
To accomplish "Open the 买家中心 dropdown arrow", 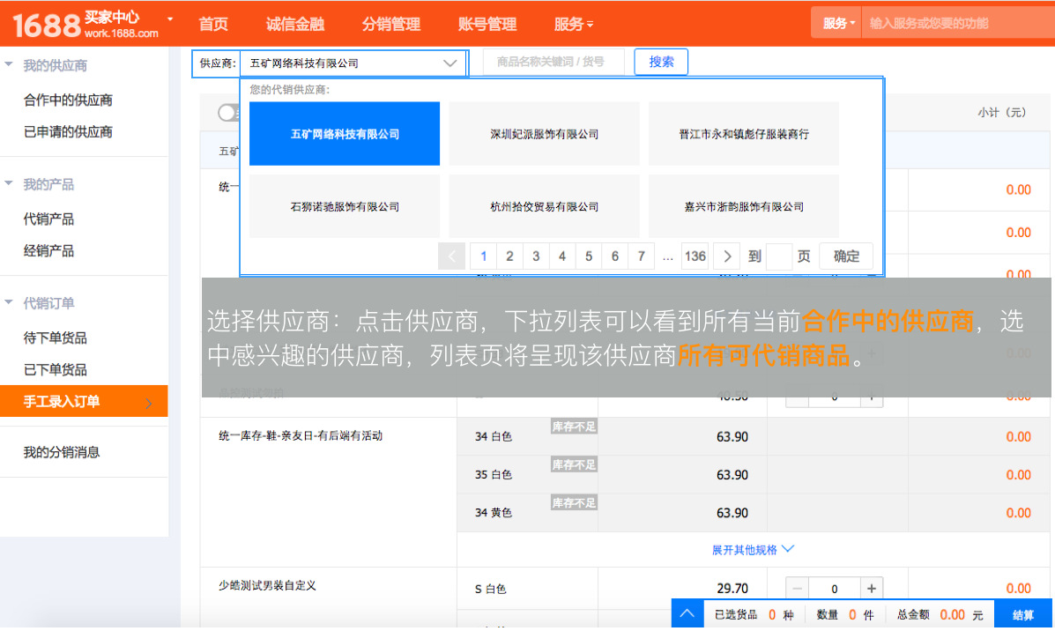I will [170, 19].
